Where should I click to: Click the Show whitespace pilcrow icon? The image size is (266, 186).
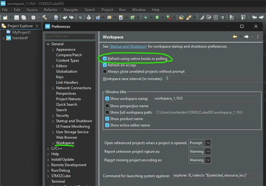click(222, 18)
